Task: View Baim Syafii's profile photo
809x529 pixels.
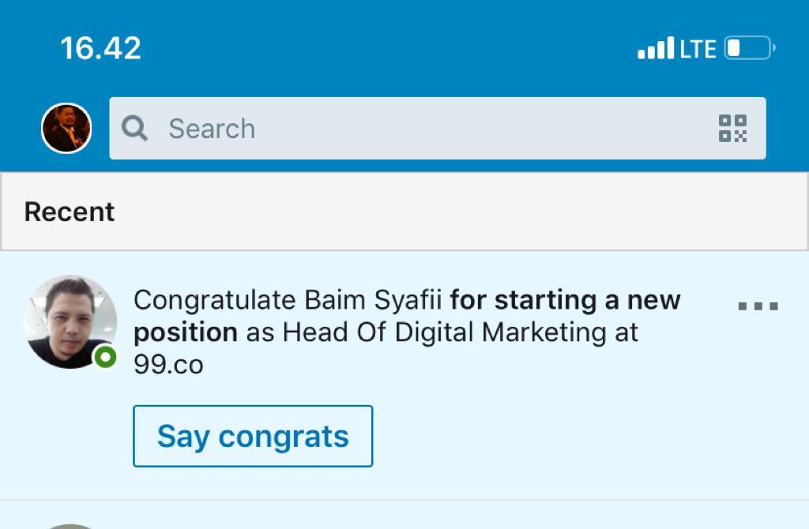Action: coord(70,320)
